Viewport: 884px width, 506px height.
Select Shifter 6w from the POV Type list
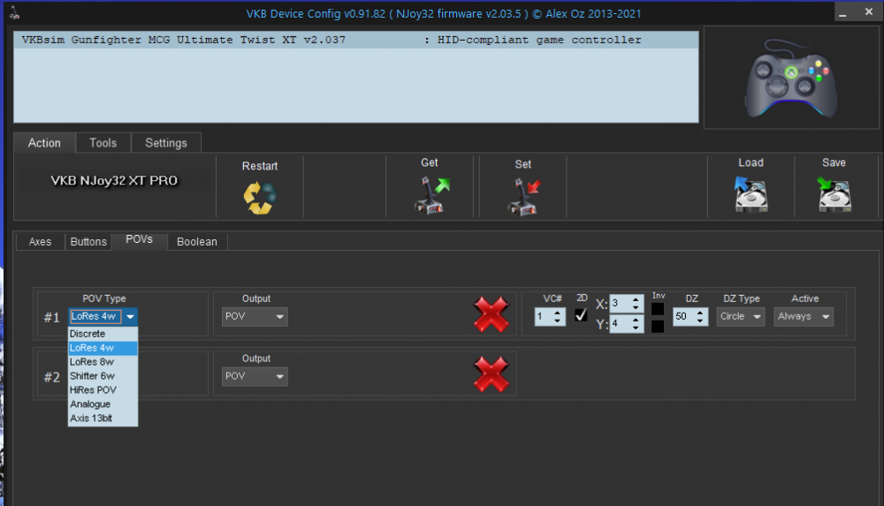pyautogui.click(x=103, y=376)
